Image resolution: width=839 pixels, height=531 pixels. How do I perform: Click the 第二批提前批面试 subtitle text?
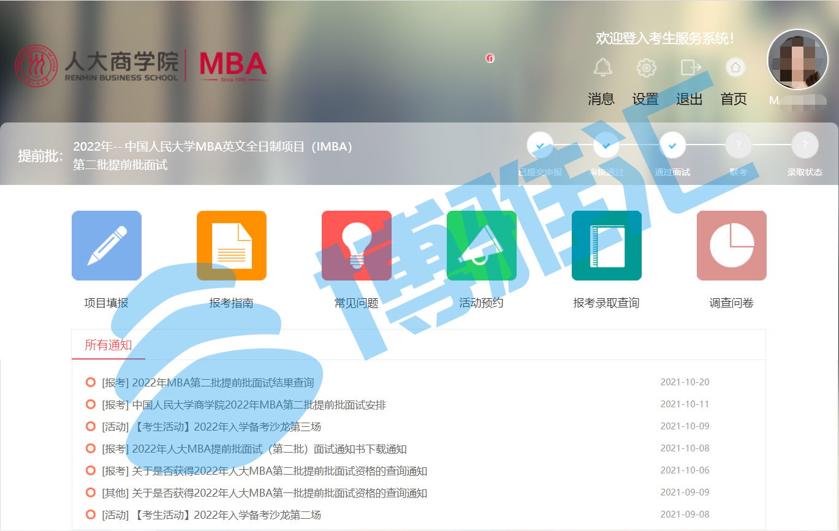(x=120, y=165)
